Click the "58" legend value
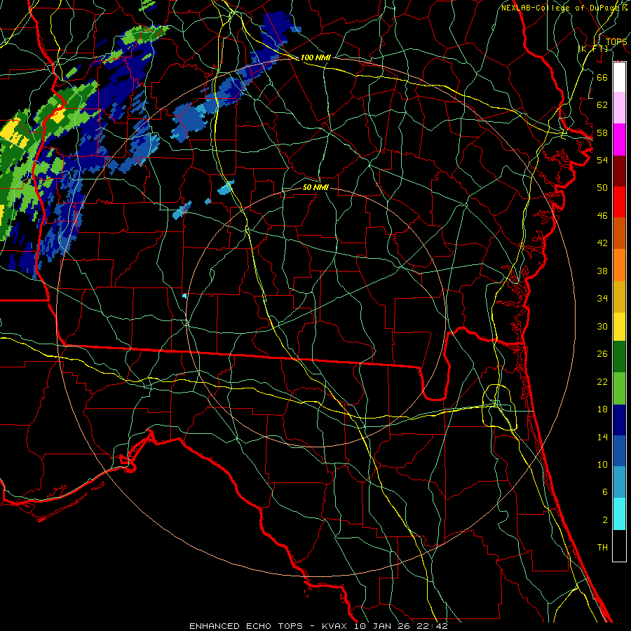This screenshot has height=631, width=631. pyautogui.click(x=602, y=133)
